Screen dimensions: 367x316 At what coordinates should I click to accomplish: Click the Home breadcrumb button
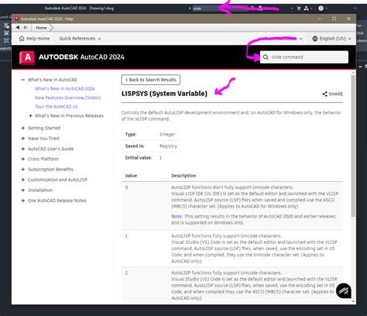pyautogui.click(x=41, y=28)
